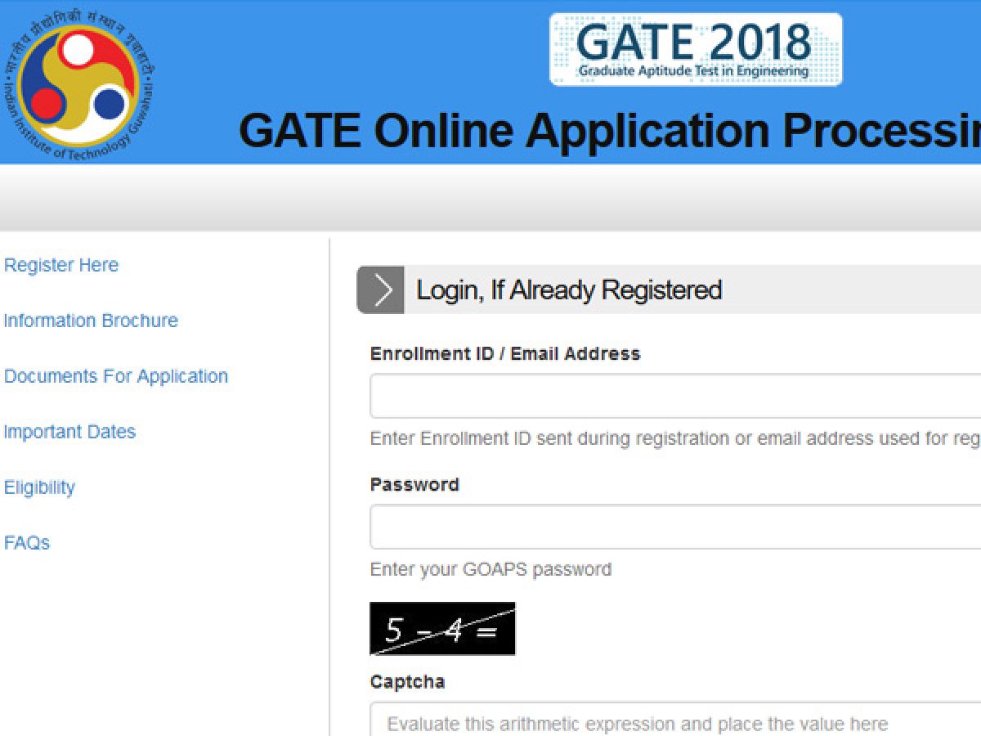
Task: Open the Register Here page
Action: click(60, 265)
